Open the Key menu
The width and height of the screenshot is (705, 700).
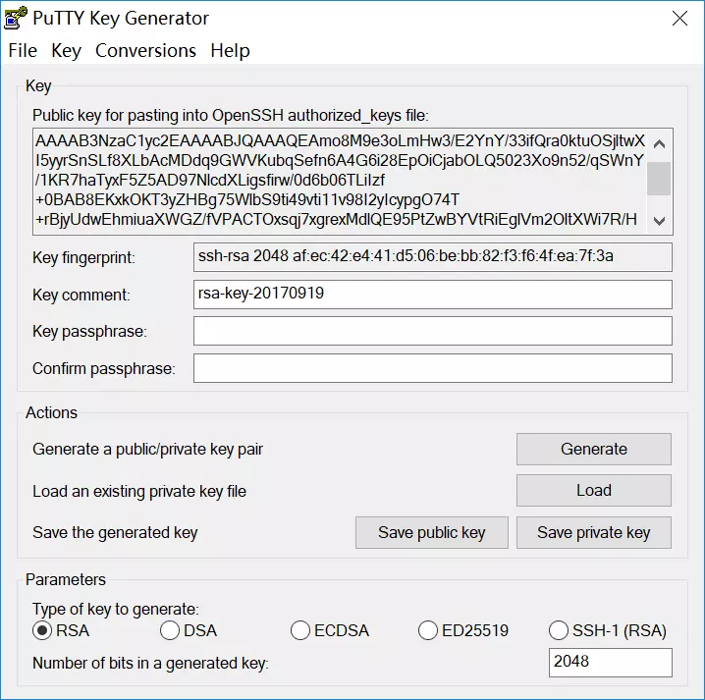click(x=66, y=50)
